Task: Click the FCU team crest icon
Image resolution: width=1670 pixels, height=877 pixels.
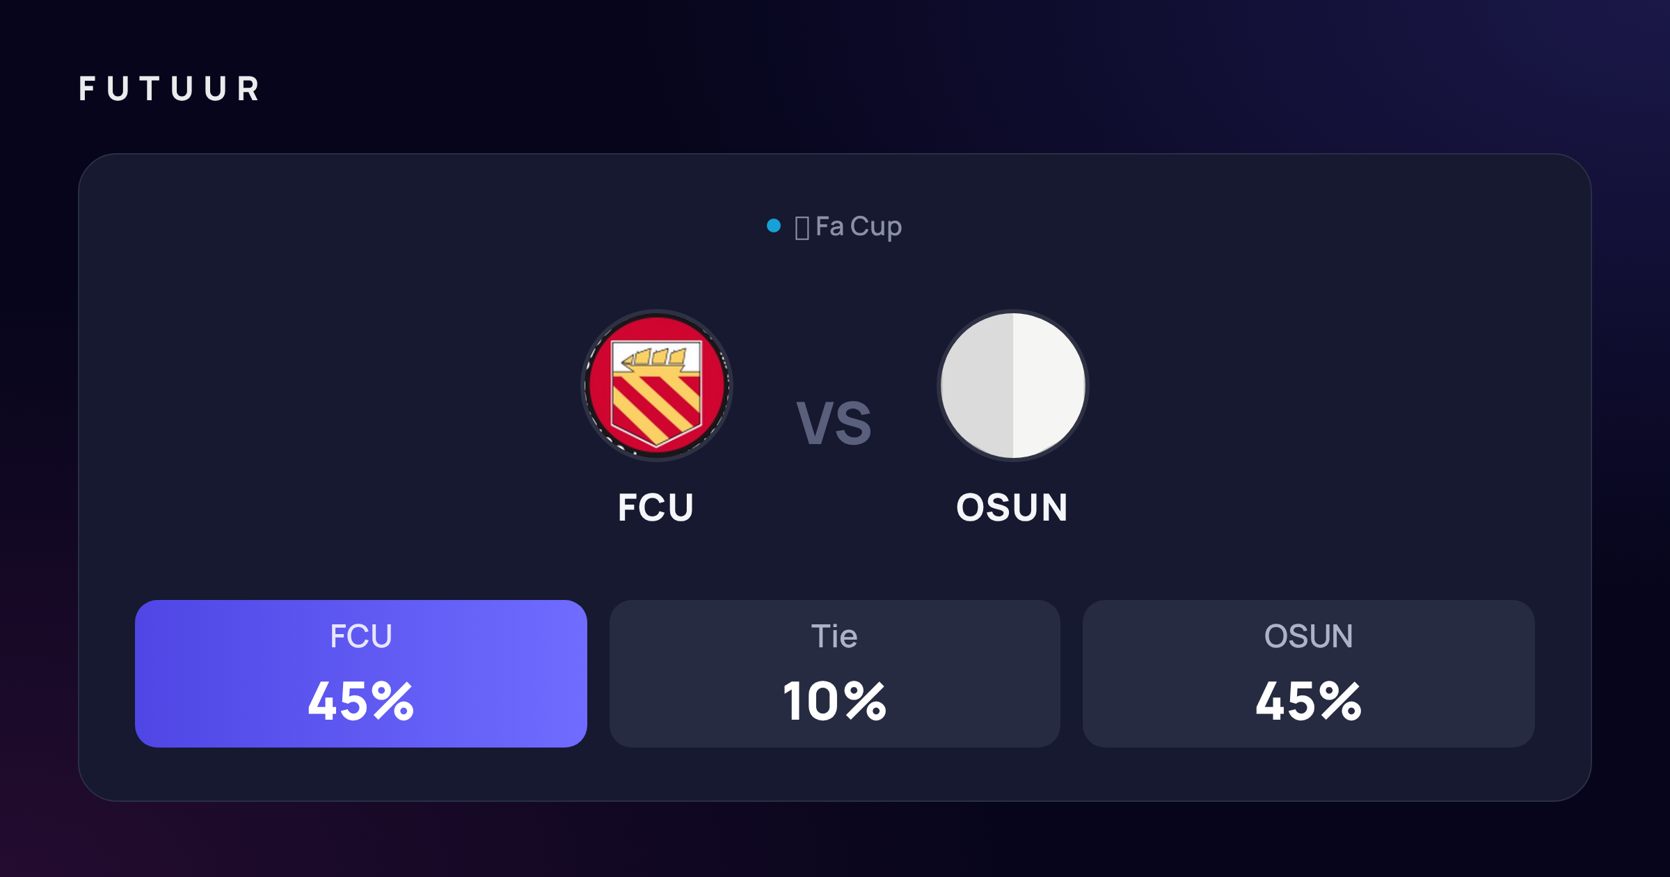Action: tap(657, 385)
